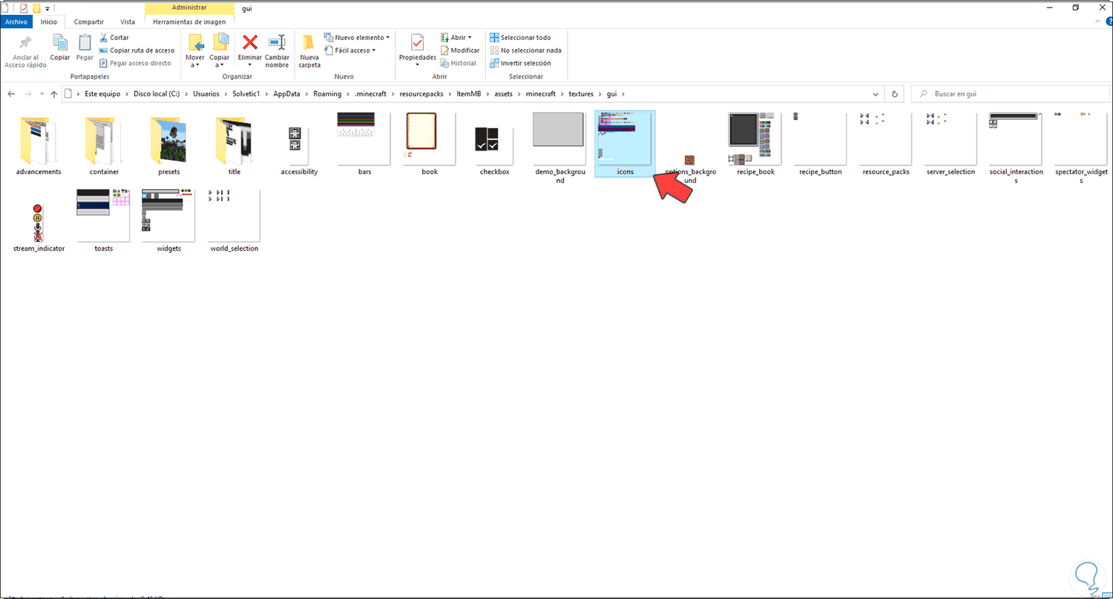Open recent locations dropdown beside forward arrow

(41, 94)
